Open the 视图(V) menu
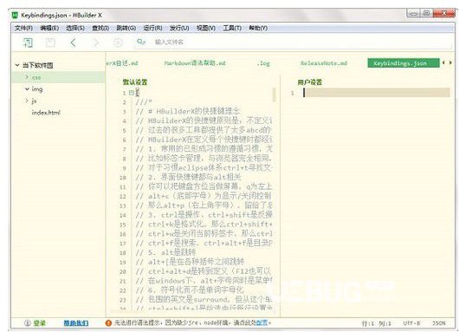The width and height of the screenshot is (459, 332). 206,28
